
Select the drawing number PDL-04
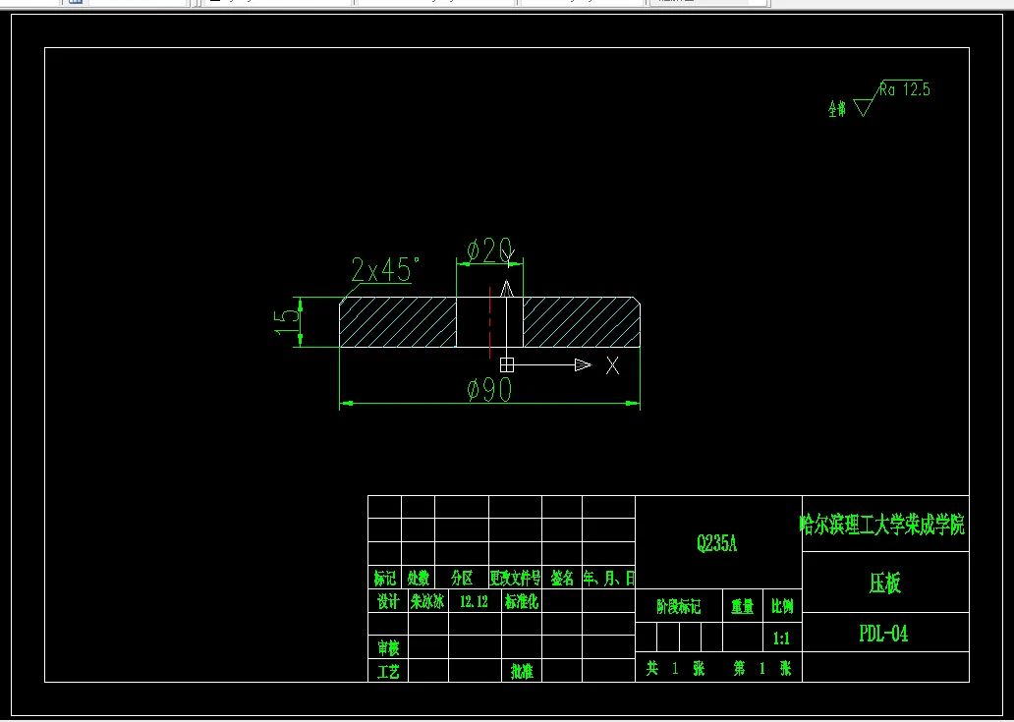[883, 634]
